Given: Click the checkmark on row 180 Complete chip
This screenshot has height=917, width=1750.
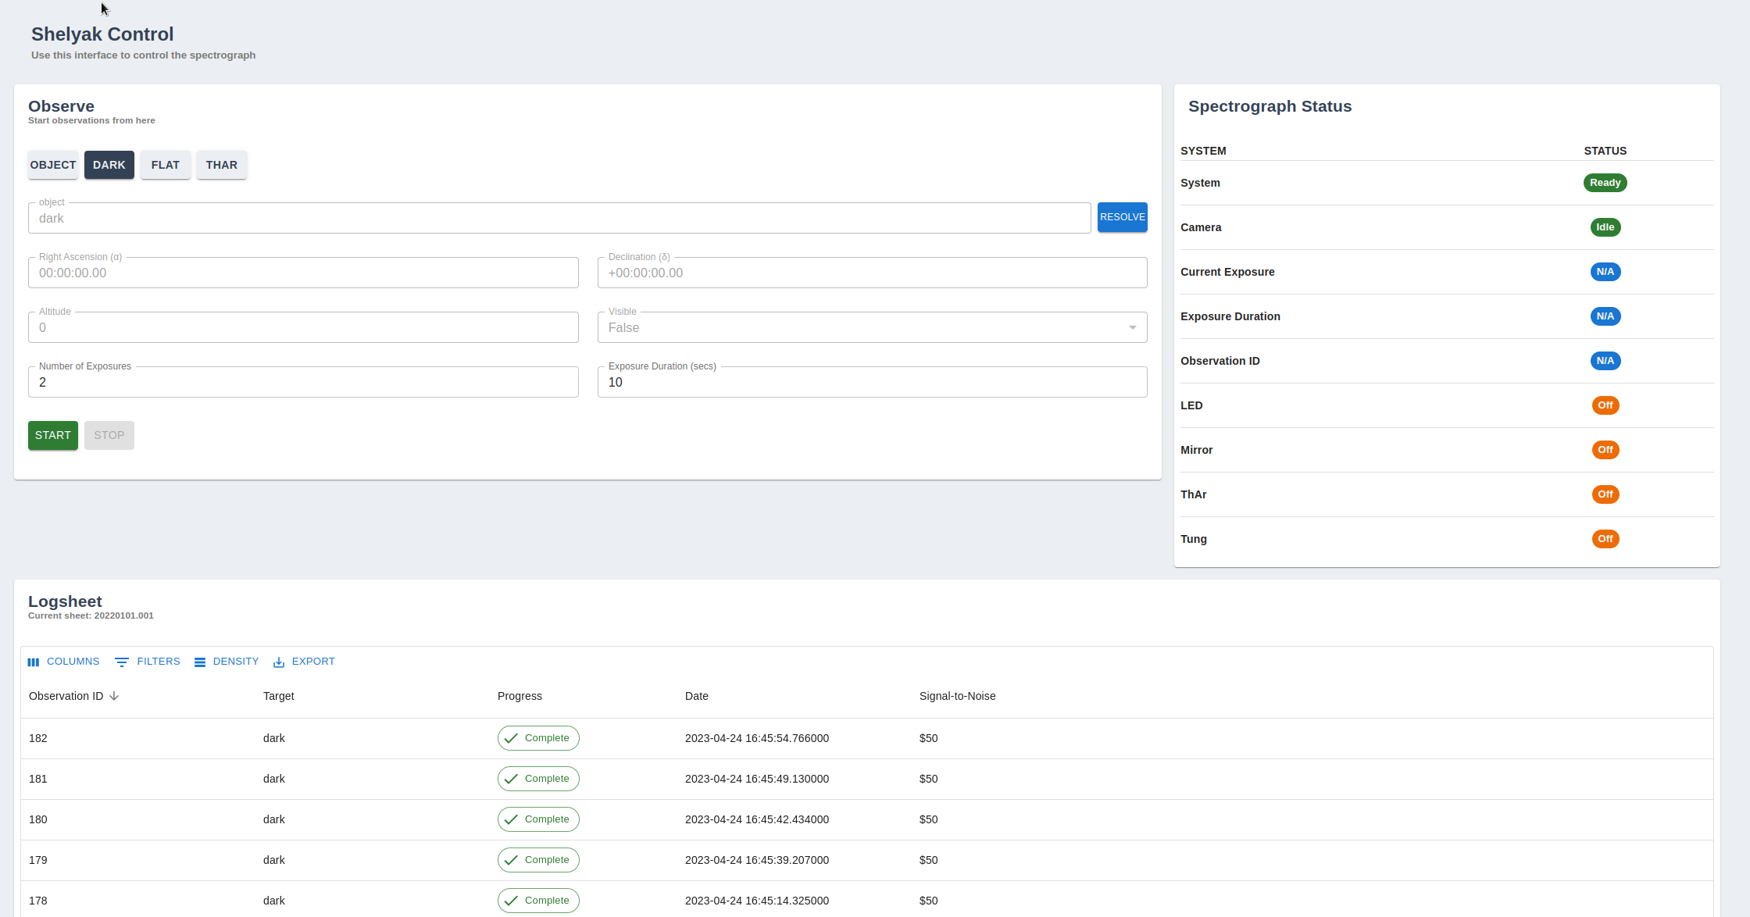Looking at the screenshot, I should coord(512,819).
